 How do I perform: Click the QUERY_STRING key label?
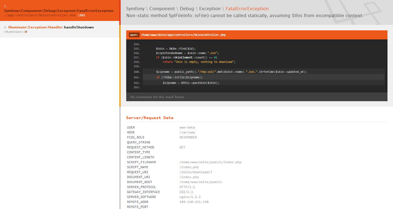pyautogui.click(x=139, y=142)
